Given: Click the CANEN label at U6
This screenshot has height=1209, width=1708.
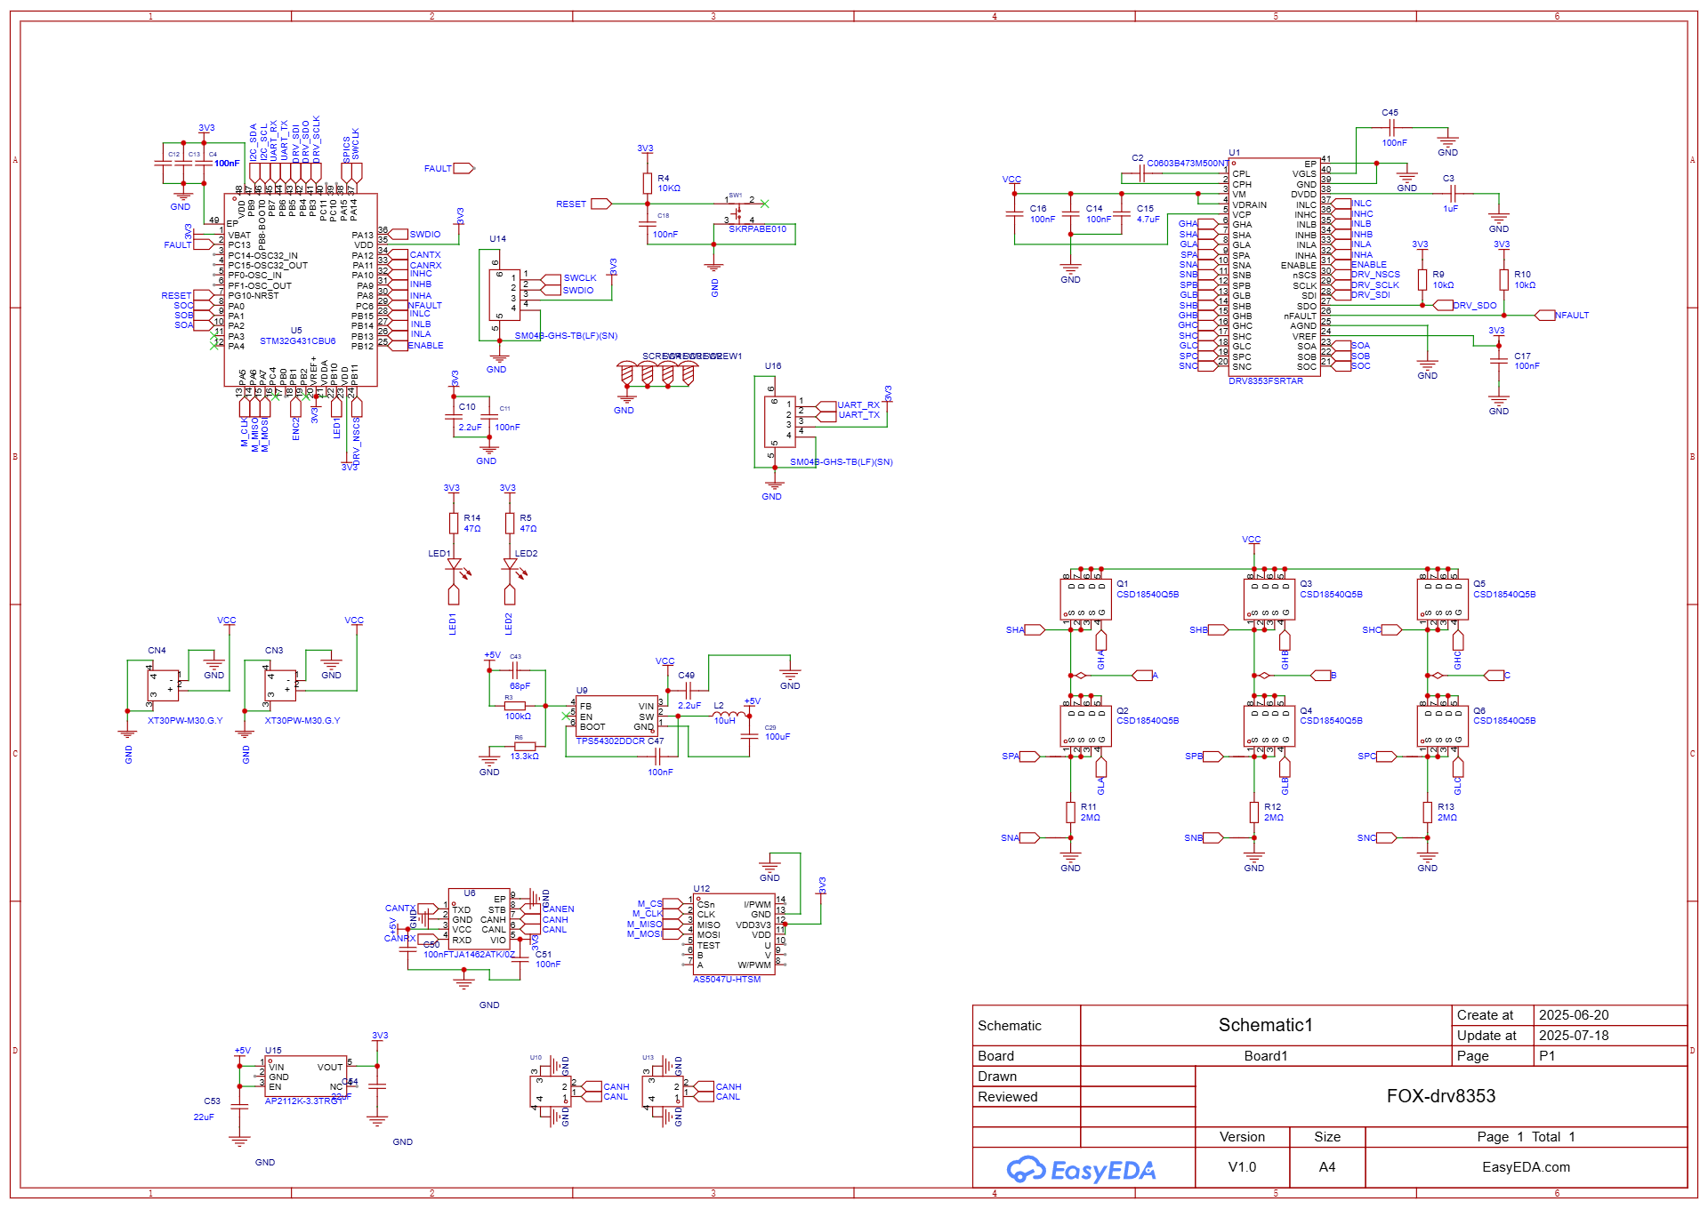Looking at the screenshot, I should pos(559,909).
